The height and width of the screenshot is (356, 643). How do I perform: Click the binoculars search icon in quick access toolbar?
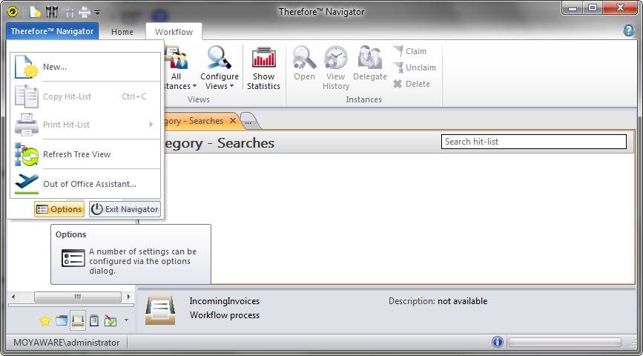click(x=51, y=12)
